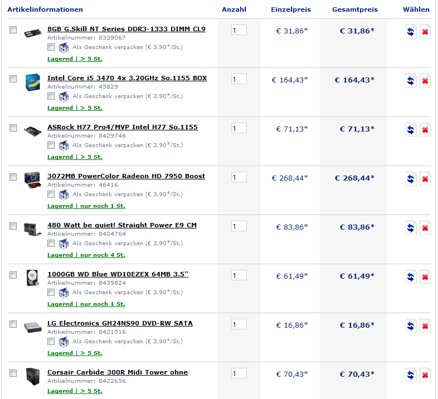Enable gift wrapping for LG DVD-RW
Image resolution: width=438 pixels, height=399 pixels.
coord(51,341)
